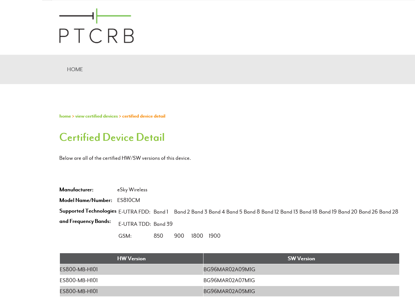Click GSM 1800 value
This screenshot has width=415, height=297.
(197, 236)
